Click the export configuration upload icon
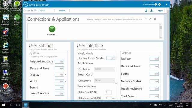The height and width of the screenshot is (108, 192). point(151,10)
